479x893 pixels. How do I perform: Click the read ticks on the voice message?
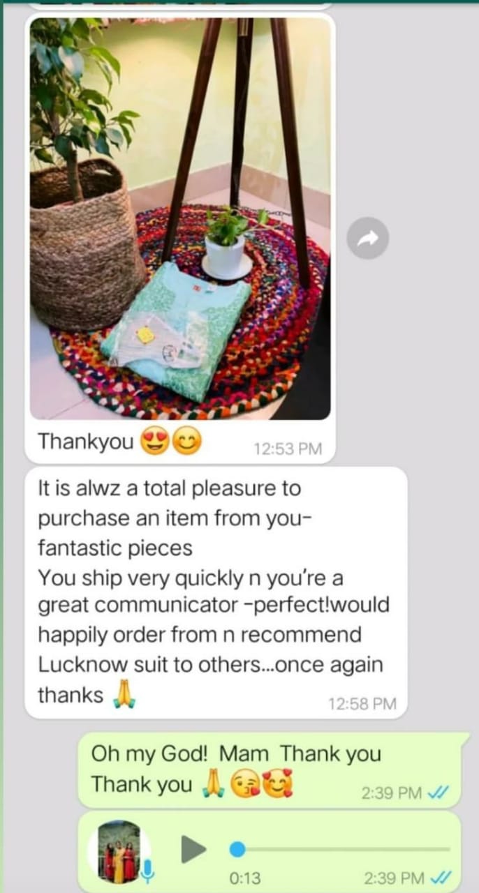point(441,877)
